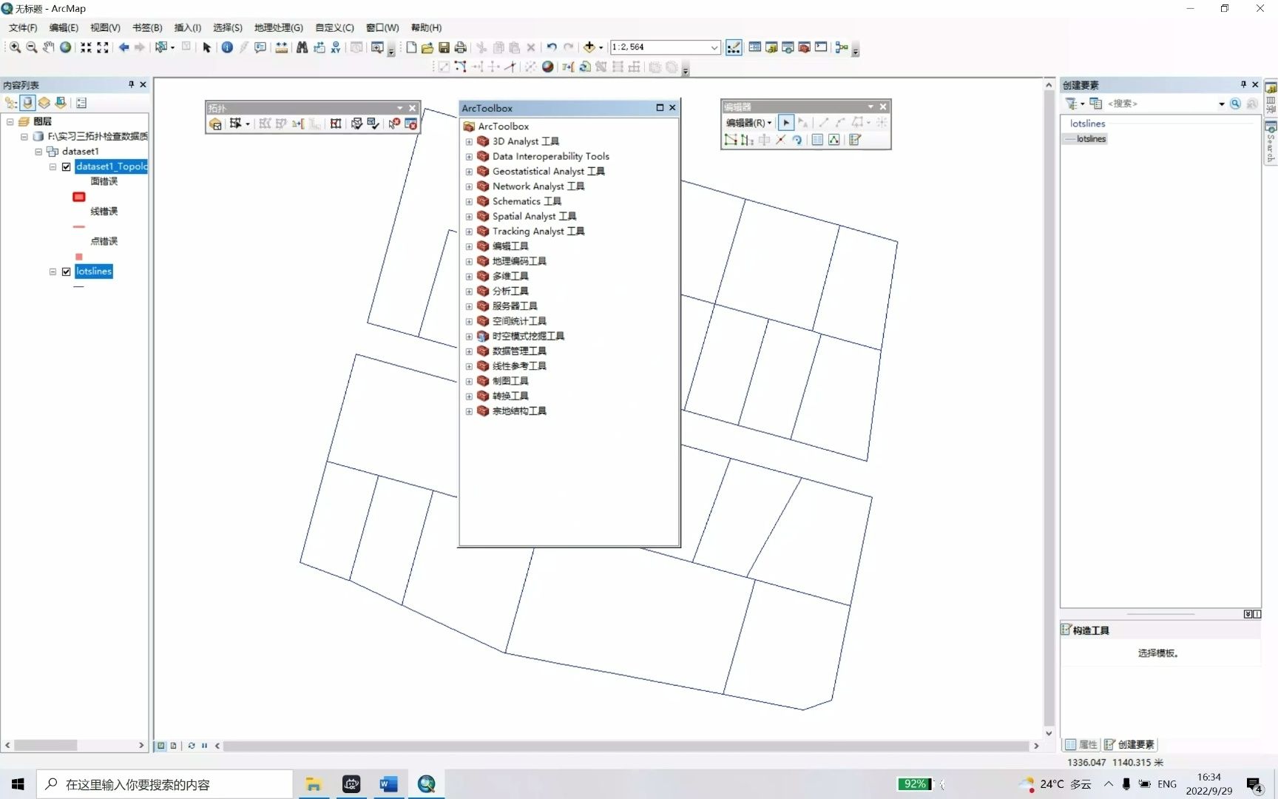The image size is (1278, 799).
Task: Expand 数据管理工具 in ArcToolbox
Action: point(470,351)
